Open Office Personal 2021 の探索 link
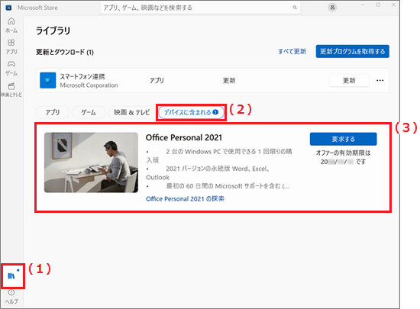 (185, 199)
